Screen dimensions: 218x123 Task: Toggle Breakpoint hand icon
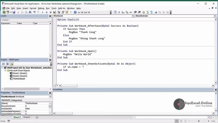(144, 12)
